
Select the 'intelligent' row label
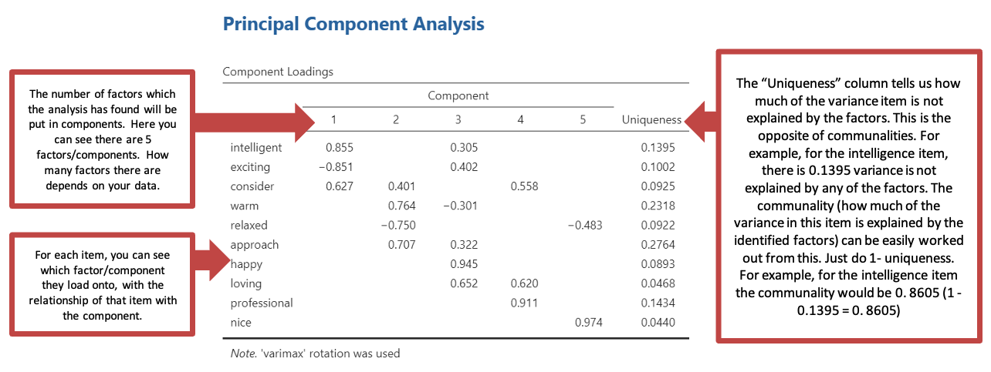pyautogui.click(x=256, y=147)
